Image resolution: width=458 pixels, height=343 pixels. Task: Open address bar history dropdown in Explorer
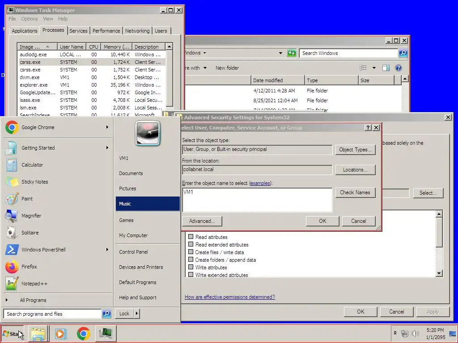click(x=280, y=53)
